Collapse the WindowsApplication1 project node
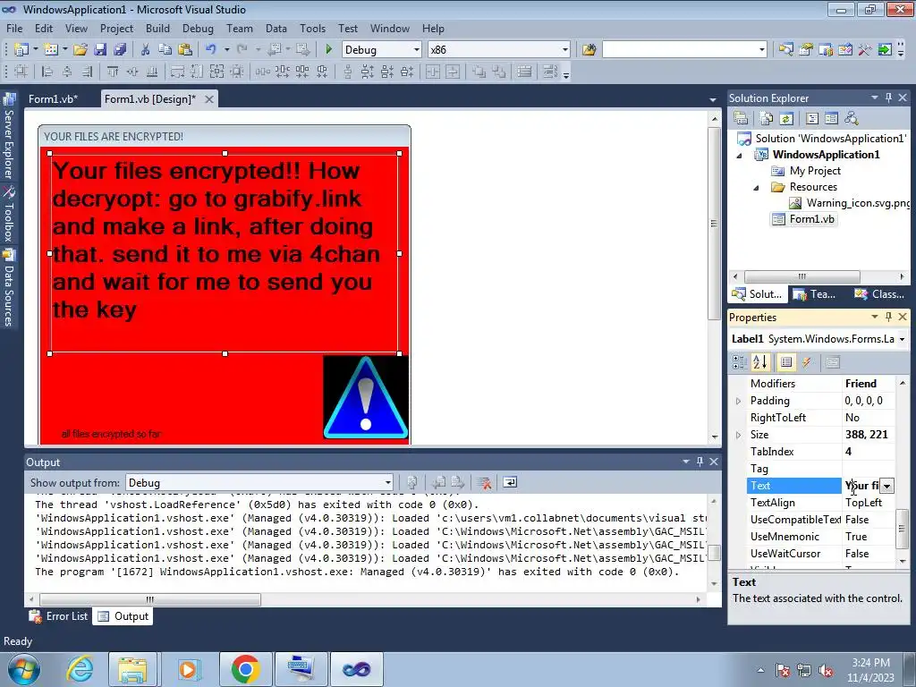The image size is (916, 687). tap(740, 156)
